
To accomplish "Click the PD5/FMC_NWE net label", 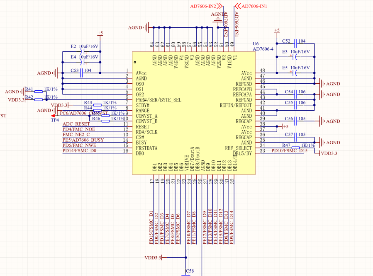I will click(x=79, y=145).
